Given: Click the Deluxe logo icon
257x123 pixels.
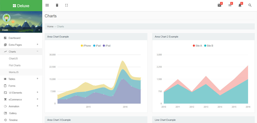Looking at the screenshot, I should pos(14,6).
